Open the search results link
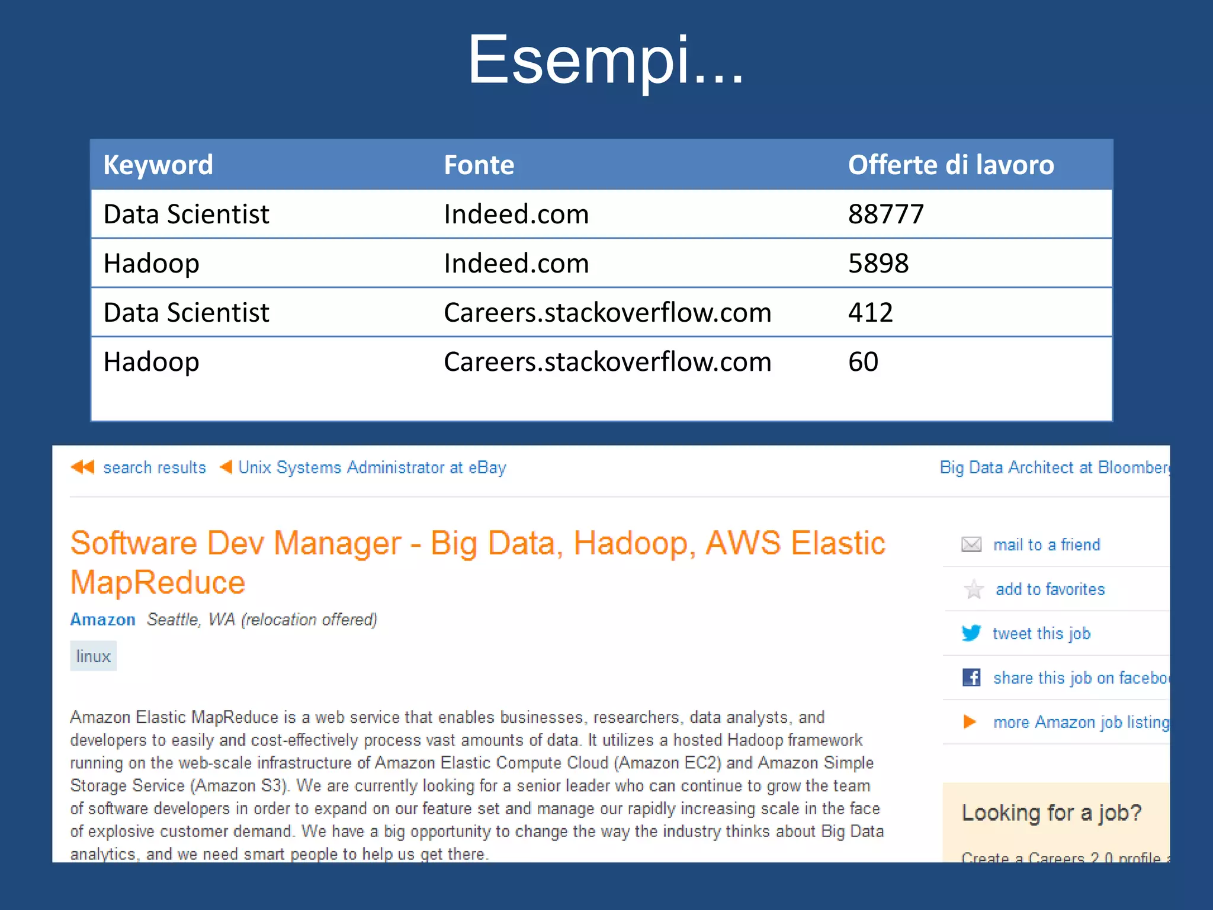This screenshot has height=910, width=1213. pos(155,467)
